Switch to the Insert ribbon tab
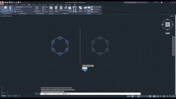 tap(11, 5)
